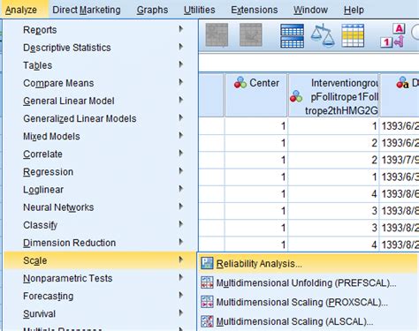
Task: Expand the Regression submenu
Action: click(100, 171)
